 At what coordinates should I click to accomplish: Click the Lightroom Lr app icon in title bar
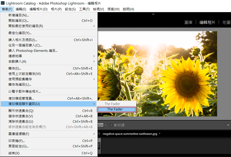[3, 3]
